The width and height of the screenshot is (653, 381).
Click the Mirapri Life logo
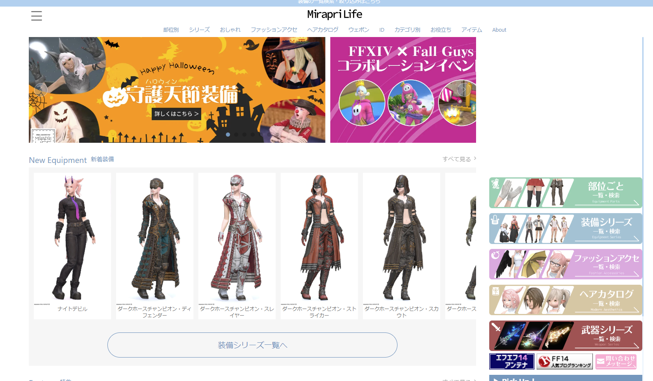click(335, 14)
